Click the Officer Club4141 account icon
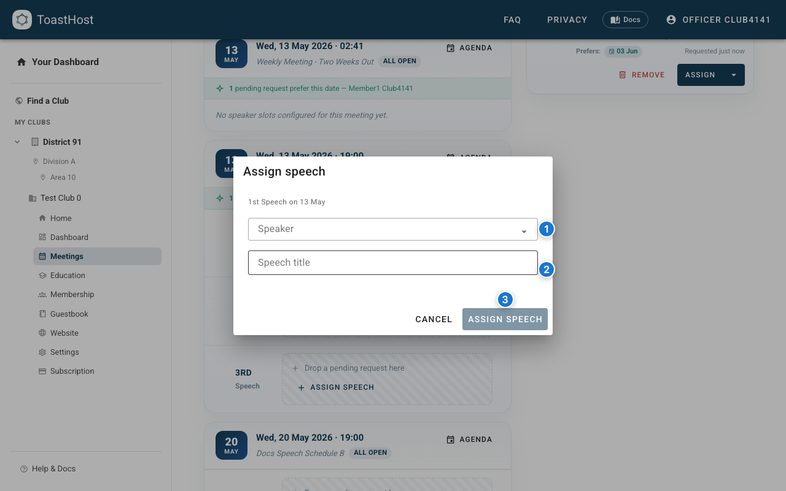 point(671,19)
